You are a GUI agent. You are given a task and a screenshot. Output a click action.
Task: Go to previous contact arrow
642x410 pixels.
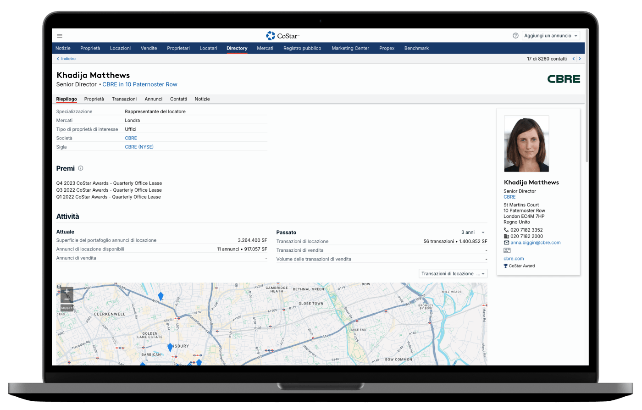tap(573, 59)
